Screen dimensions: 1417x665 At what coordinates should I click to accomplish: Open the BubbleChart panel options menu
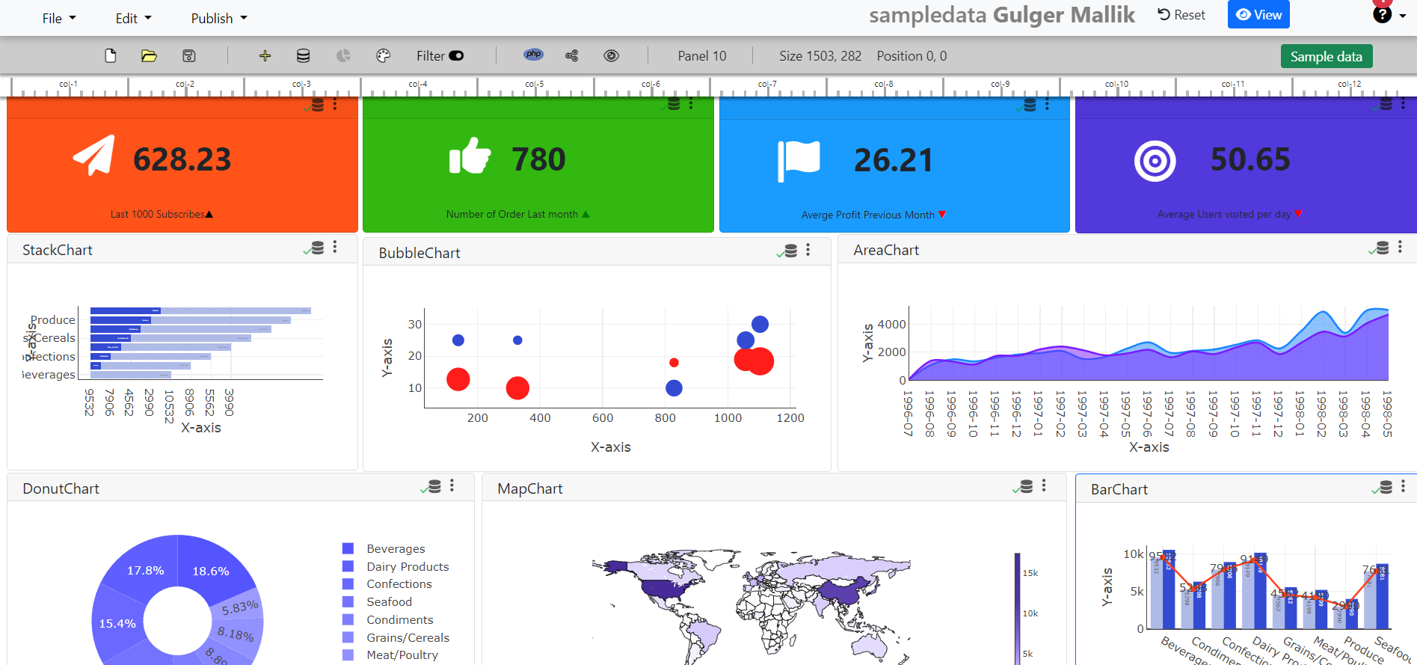(808, 250)
